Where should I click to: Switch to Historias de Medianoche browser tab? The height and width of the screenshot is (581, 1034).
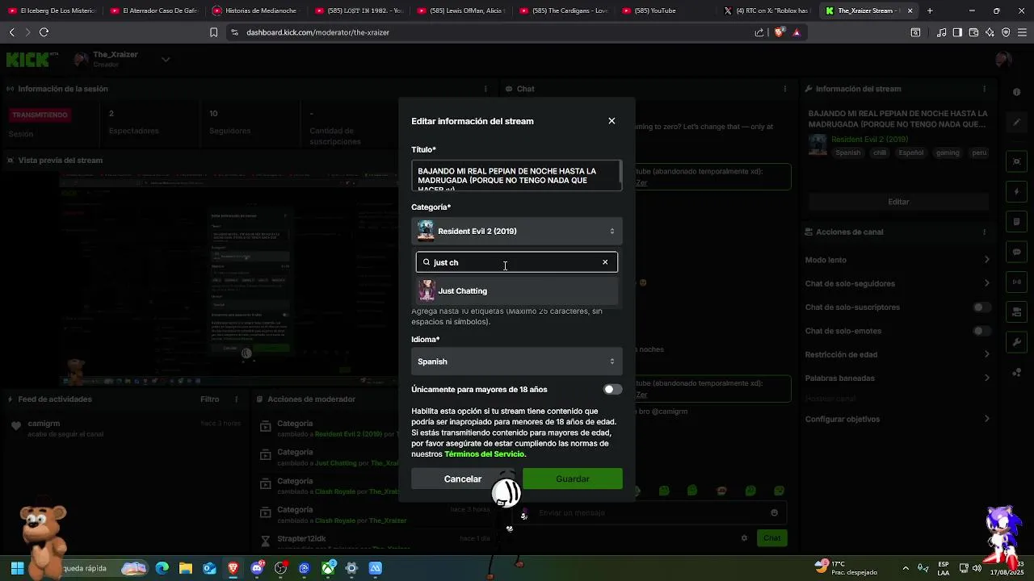254,10
